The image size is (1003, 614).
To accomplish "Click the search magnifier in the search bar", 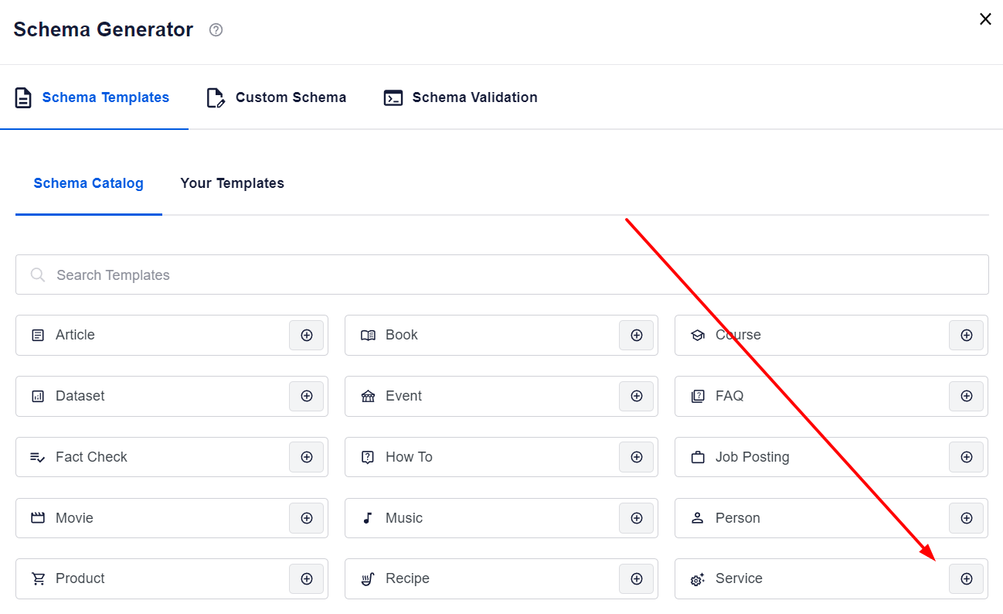I will coord(38,275).
